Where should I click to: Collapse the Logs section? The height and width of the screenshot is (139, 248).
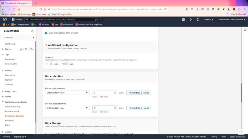[3, 55]
